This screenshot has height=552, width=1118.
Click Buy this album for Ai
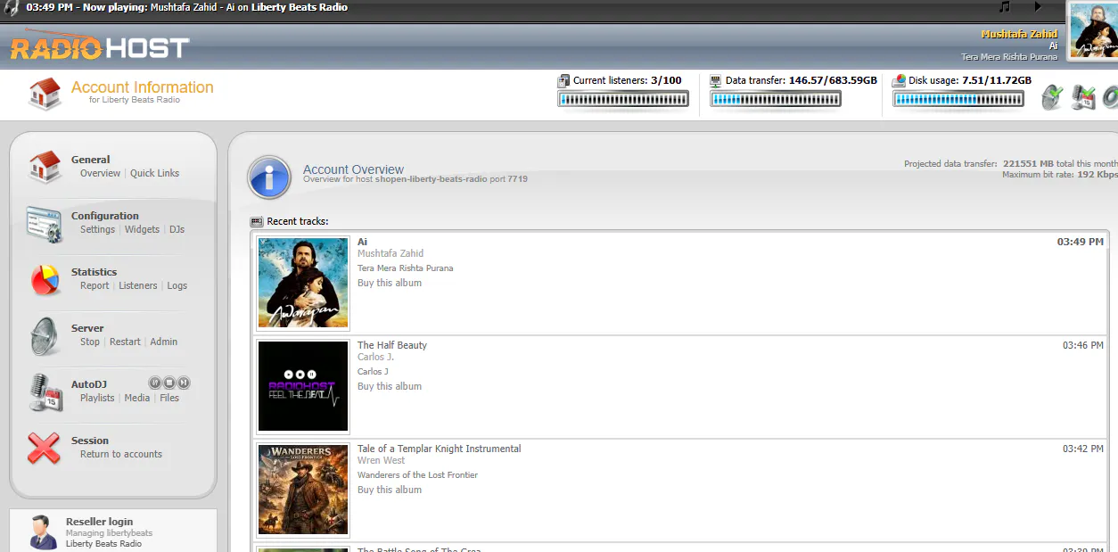point(390,283)
